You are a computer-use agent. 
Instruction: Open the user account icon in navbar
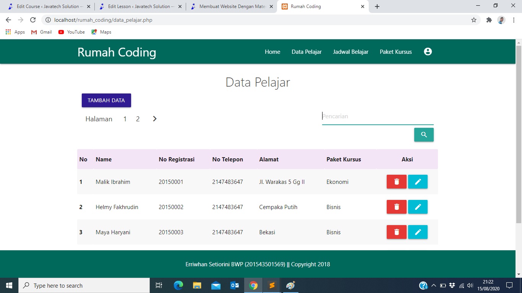pyautogui.click(x=428, y=52)
